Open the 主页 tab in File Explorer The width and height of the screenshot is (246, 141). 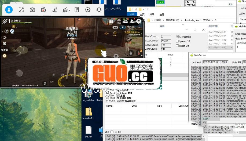[x=142, y=15]
